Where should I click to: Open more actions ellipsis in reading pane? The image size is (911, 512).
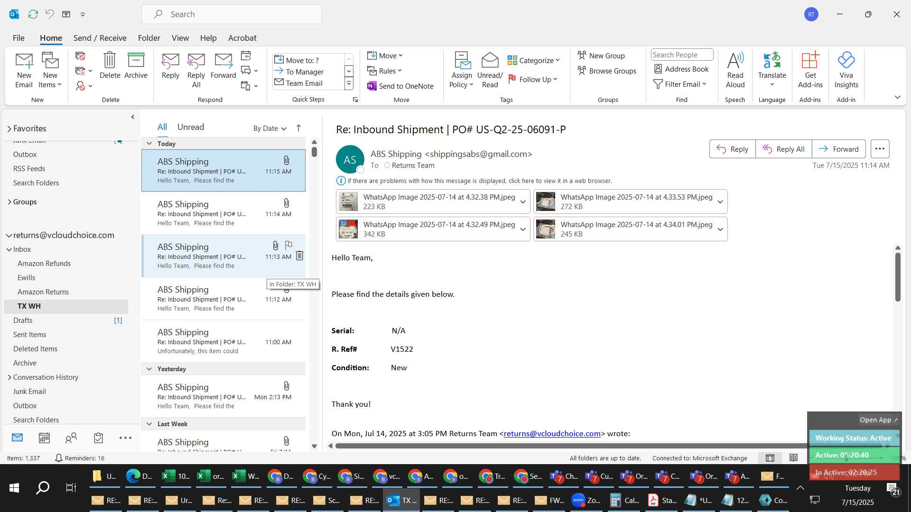pyautogui.click(x=880, y=149)
